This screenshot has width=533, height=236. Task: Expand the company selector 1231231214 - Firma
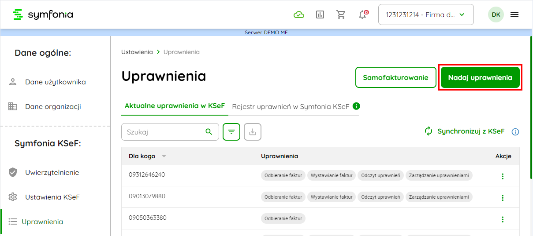click(x=426, y=15)
